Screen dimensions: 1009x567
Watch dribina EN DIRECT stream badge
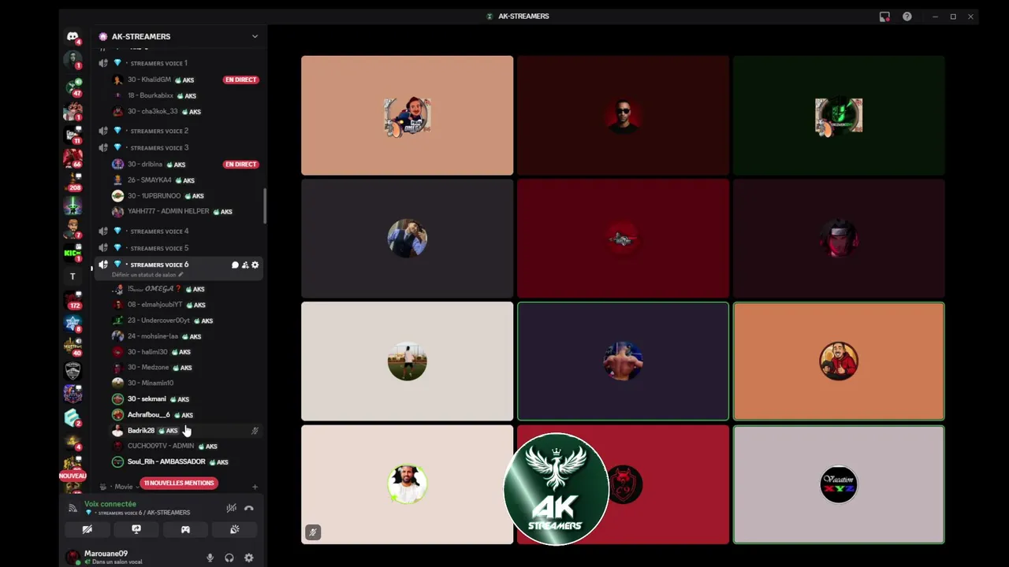(240, 164)
